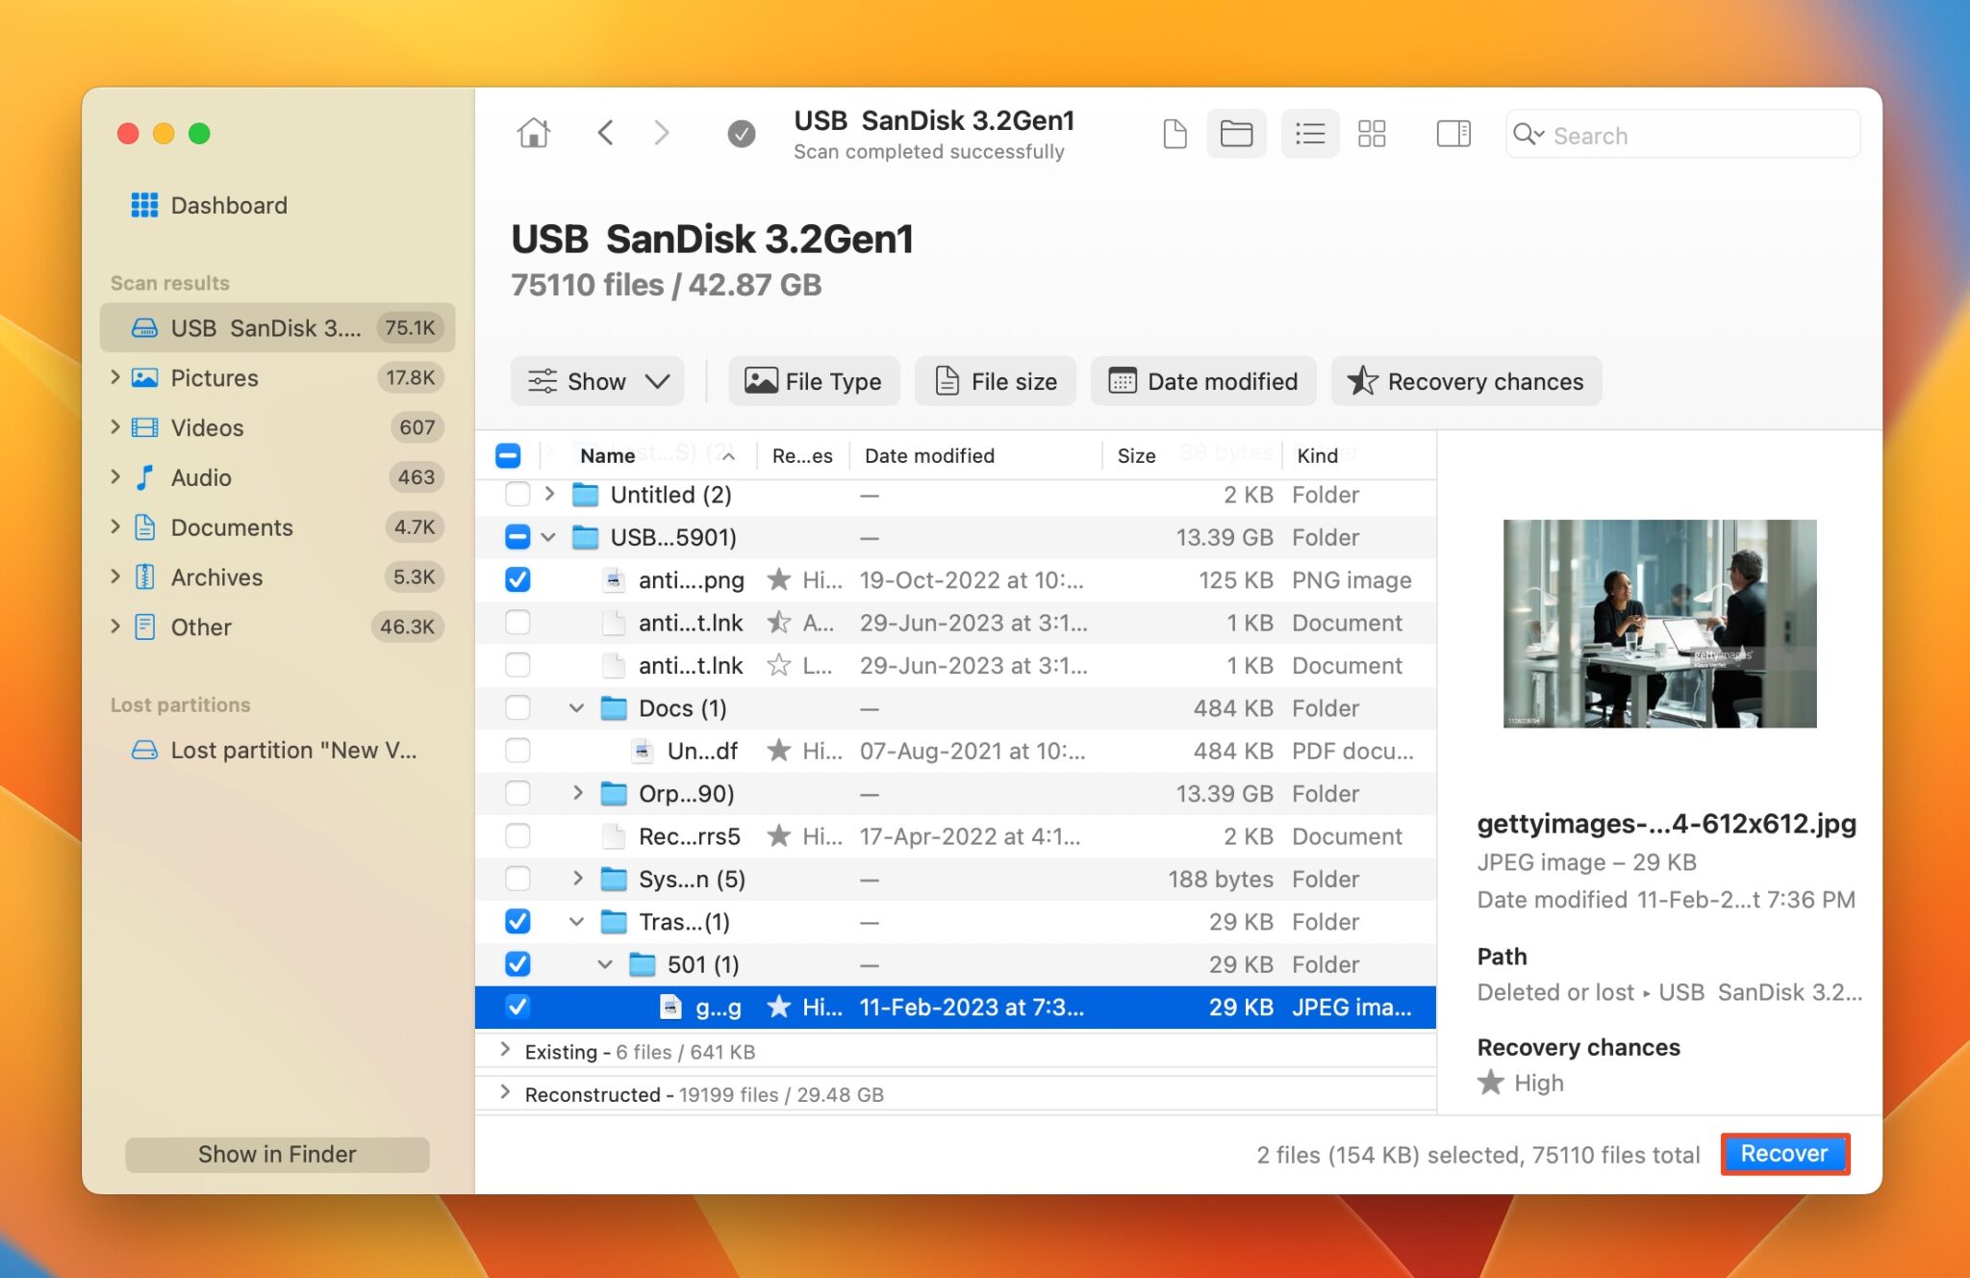This screenshot has height=1278, width=1970.
Task: Open the Audio scan results
Action: point(201,477)
